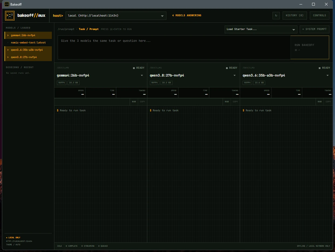
Task: Toggle RAW view in the qwen3.8:27b column
Action: [227, 102]
